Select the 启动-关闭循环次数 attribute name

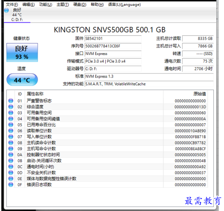click(x=44, y=161)
